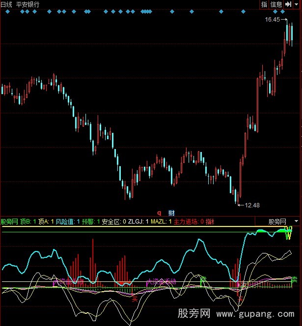Open the 股旁网 indicator dropdown arrow
The image size is (302, 326).
pyautogui.click(x=296, y=222)
